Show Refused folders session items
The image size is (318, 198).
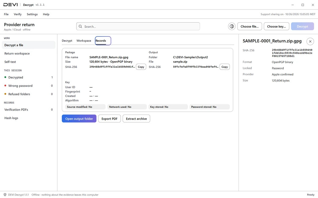[29, 94]
